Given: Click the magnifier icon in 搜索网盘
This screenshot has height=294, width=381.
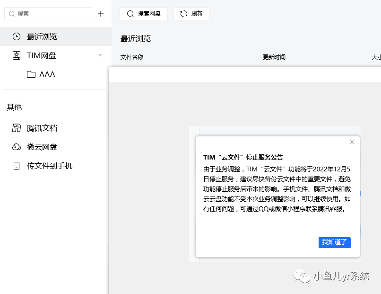Looking at the screenshot, I should 130,14.
